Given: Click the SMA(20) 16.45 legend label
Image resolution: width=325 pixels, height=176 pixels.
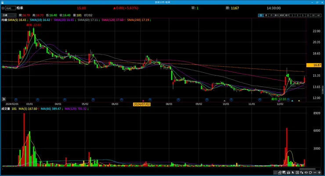Looking at the screenshot, I should click(x=64, y=20).
